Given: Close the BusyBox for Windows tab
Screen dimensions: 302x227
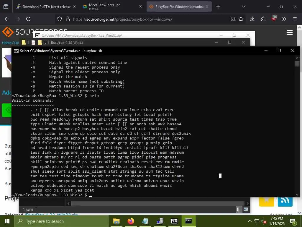Looking at the screenshot, I should [x=207, y=7].
